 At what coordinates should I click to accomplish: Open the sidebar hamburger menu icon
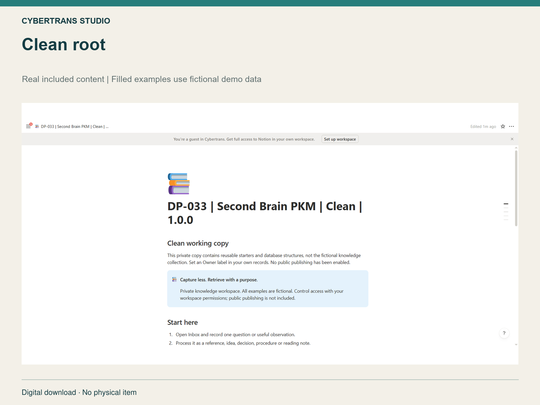click(28, 127)
